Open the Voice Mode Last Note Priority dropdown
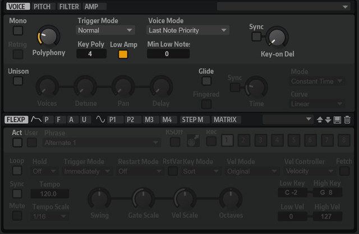Image resolution: width=359 pixels, height=234 pixels. coord(188,30)
